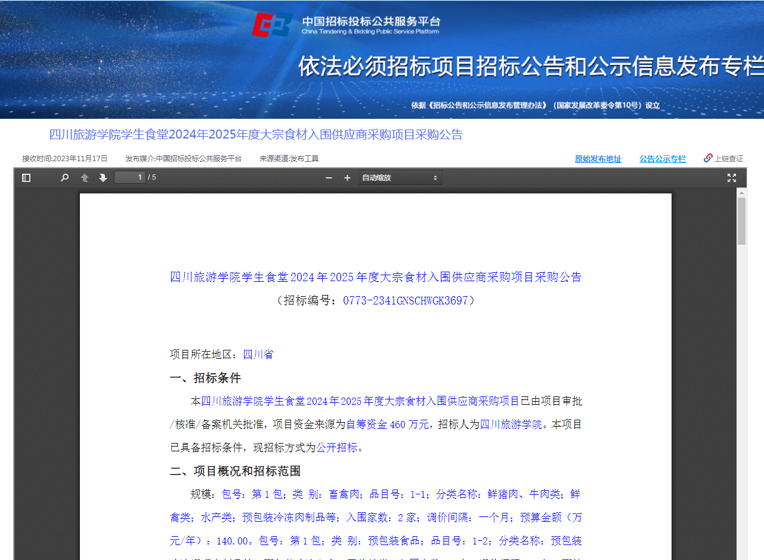Click the 公开招标 text in document
Viewport: 764px width, 560px height.
pos(337,448)
